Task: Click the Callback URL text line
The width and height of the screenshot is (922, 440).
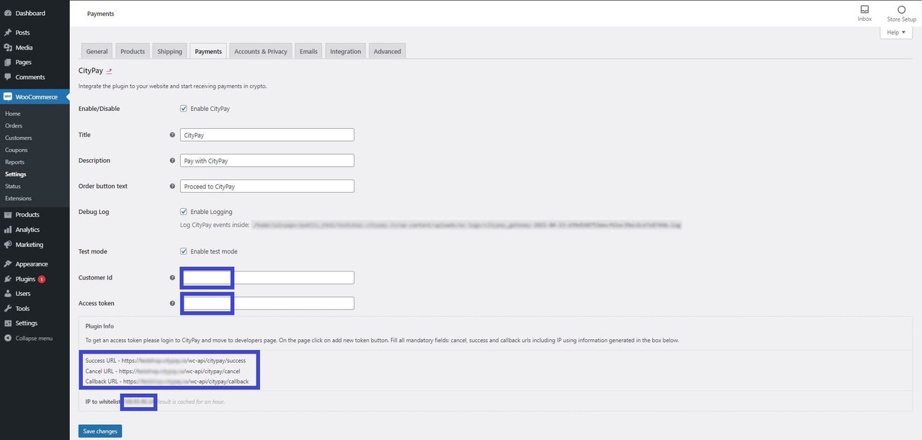Action: click(x=167, y=381)
